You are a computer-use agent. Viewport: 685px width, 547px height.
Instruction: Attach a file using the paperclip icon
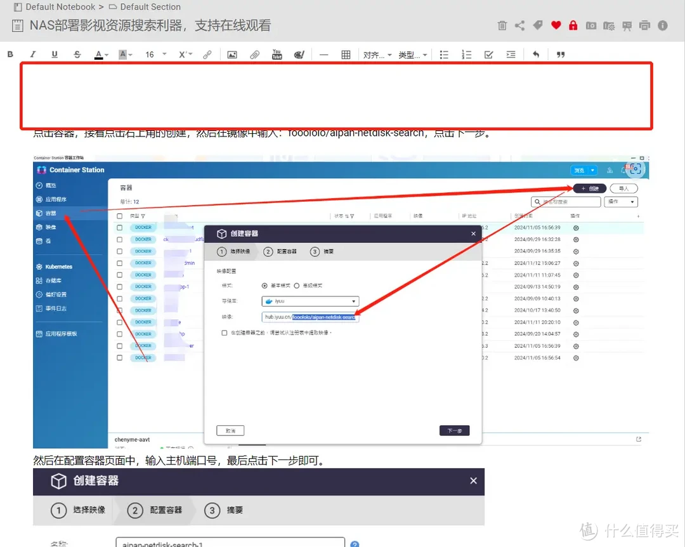click(254, 54)
